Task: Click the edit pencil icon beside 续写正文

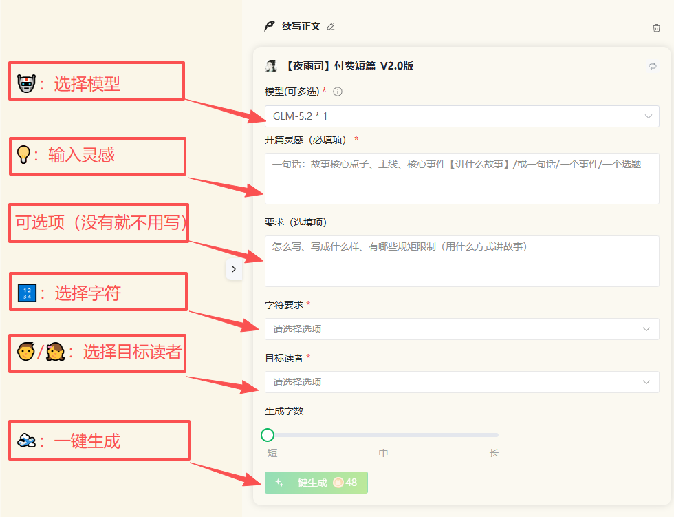Action: pyautogui.click(x=331, y=27)
